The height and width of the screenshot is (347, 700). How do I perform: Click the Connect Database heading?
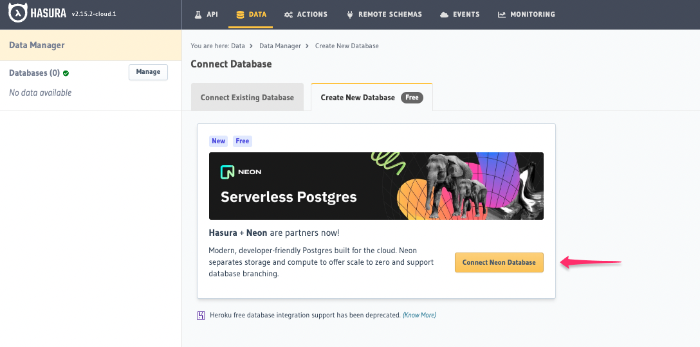231,64
